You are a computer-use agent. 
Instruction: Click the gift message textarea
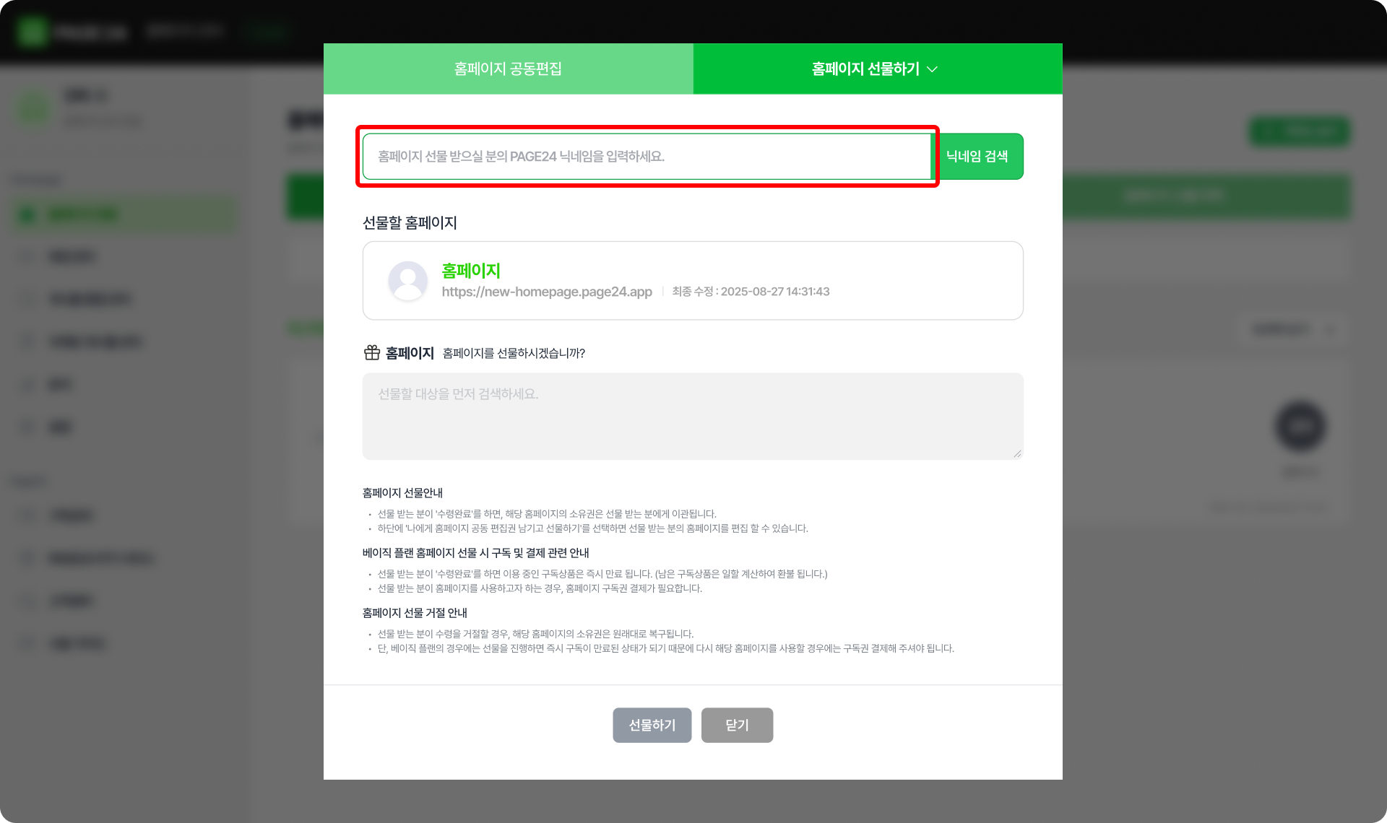click(693, 416)
